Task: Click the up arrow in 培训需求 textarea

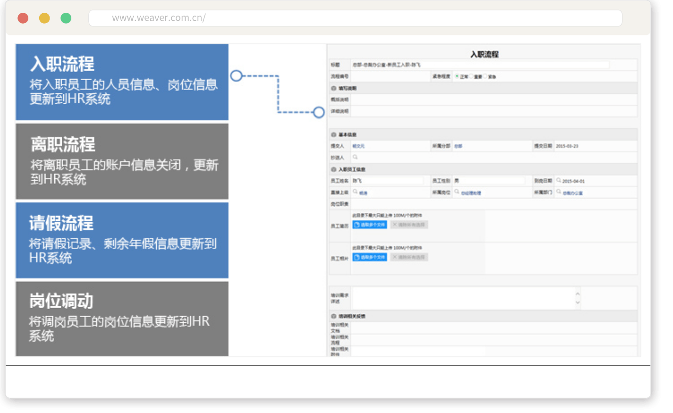Action: click(x=578, y=294)
